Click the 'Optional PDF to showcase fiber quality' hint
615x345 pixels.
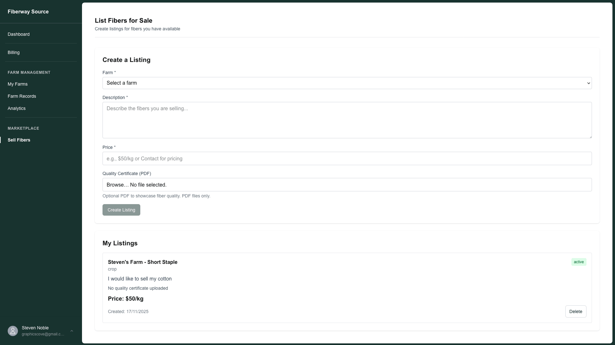[156, 196]
